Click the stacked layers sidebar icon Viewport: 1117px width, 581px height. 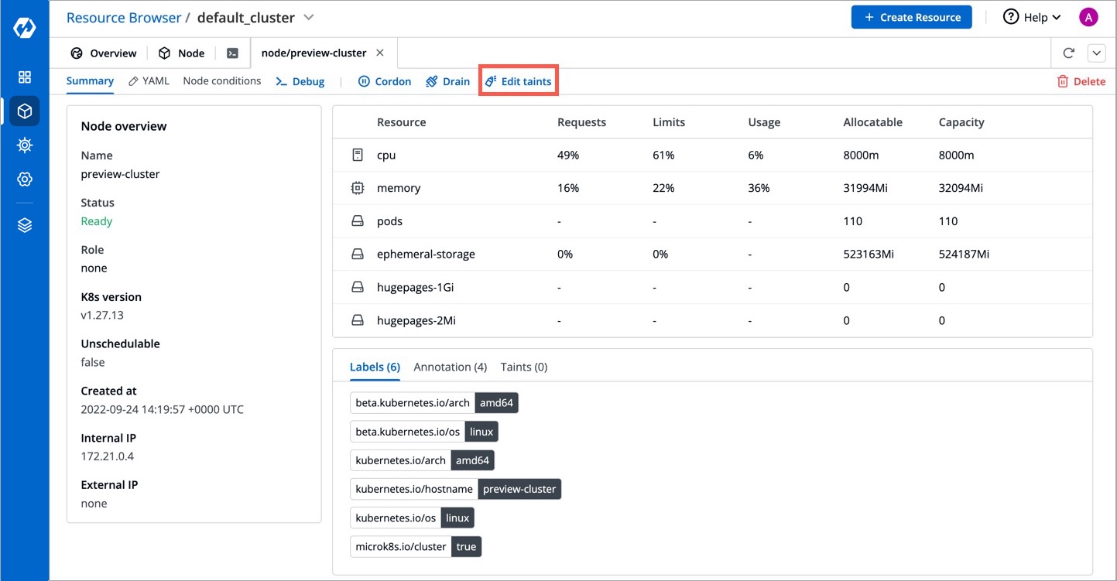25,225
